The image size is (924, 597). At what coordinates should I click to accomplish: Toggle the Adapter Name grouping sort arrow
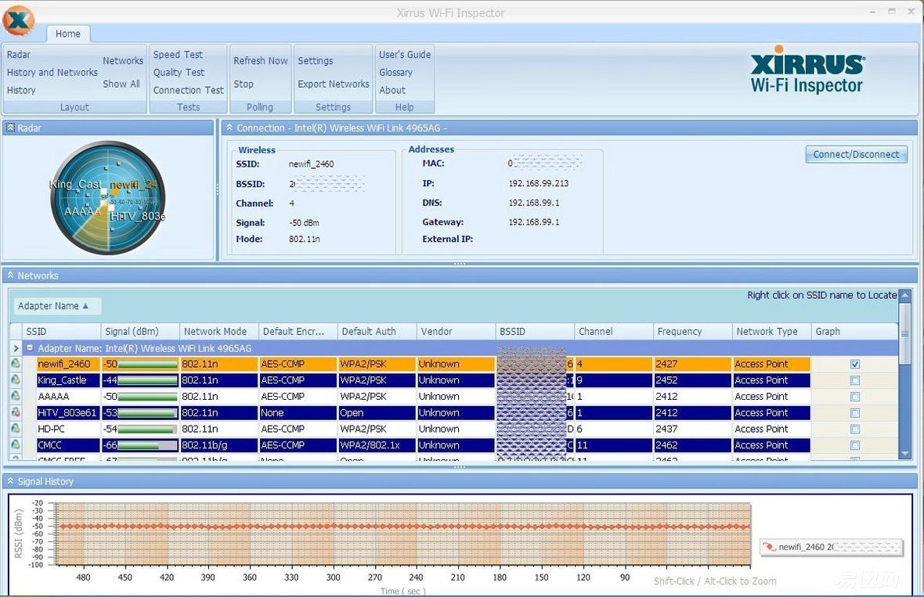[85, 306]
